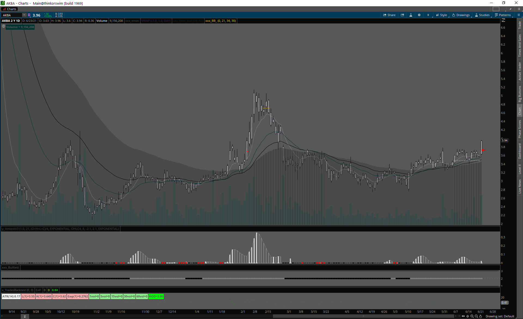
Task: Click the zoom out magnifier icon
Action: point(476,316)
